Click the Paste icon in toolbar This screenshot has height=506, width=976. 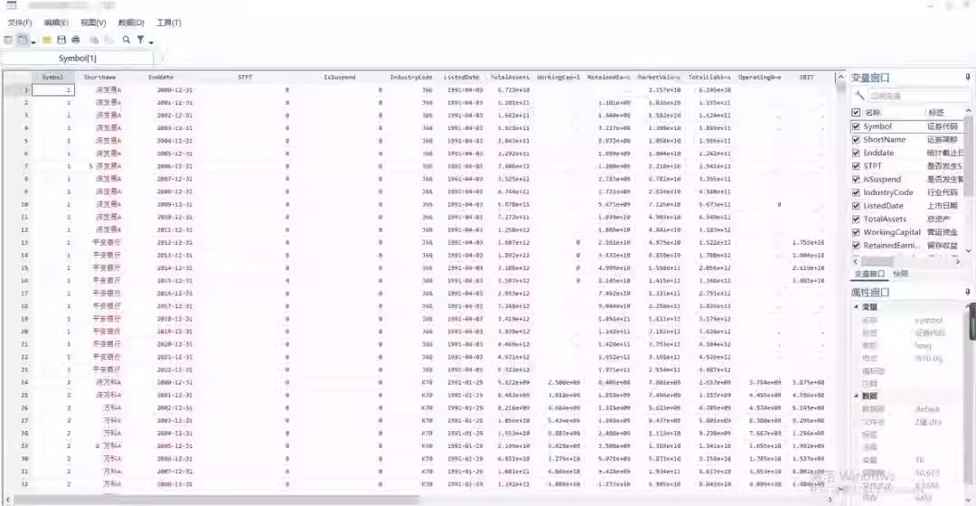(x=109, y=40)
